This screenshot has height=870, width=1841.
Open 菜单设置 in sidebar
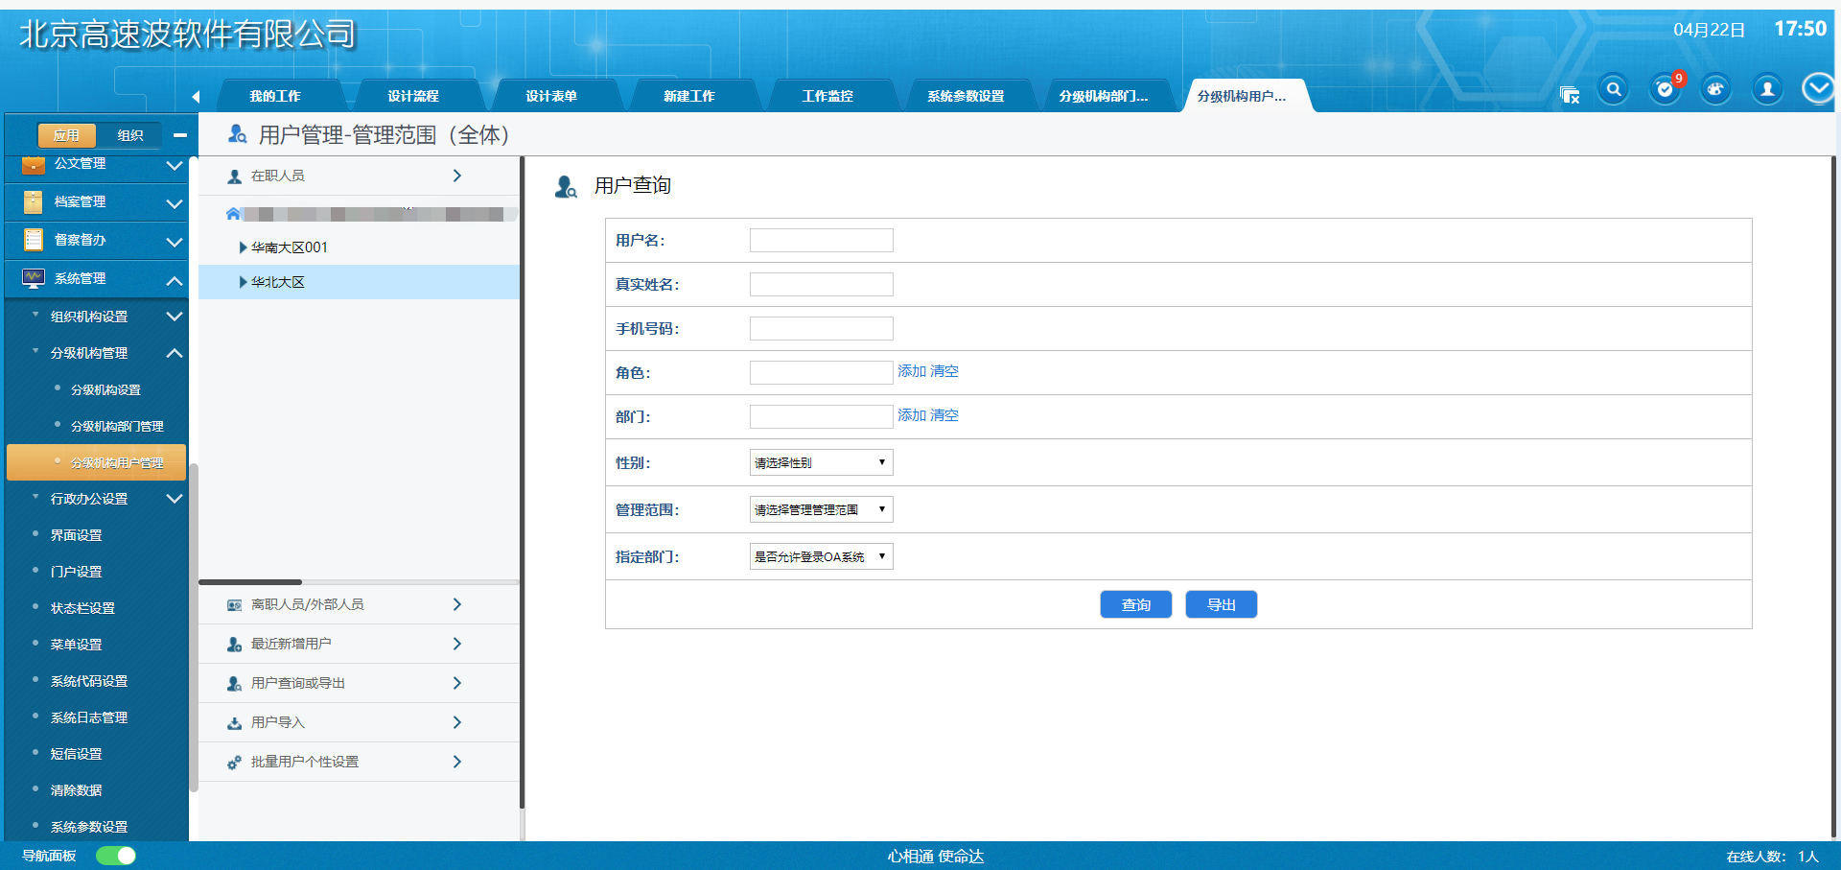pyautogui.click(x=77, y=645)
